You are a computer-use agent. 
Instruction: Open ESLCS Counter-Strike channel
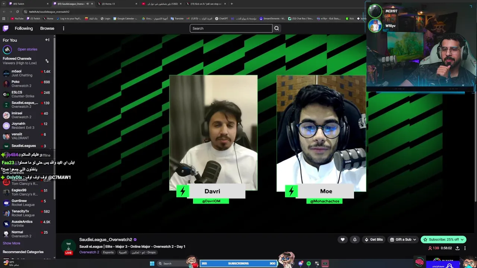tap(27, 94)
